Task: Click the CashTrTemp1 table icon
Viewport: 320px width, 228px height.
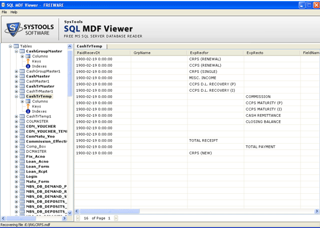Action: pos(22,116)
